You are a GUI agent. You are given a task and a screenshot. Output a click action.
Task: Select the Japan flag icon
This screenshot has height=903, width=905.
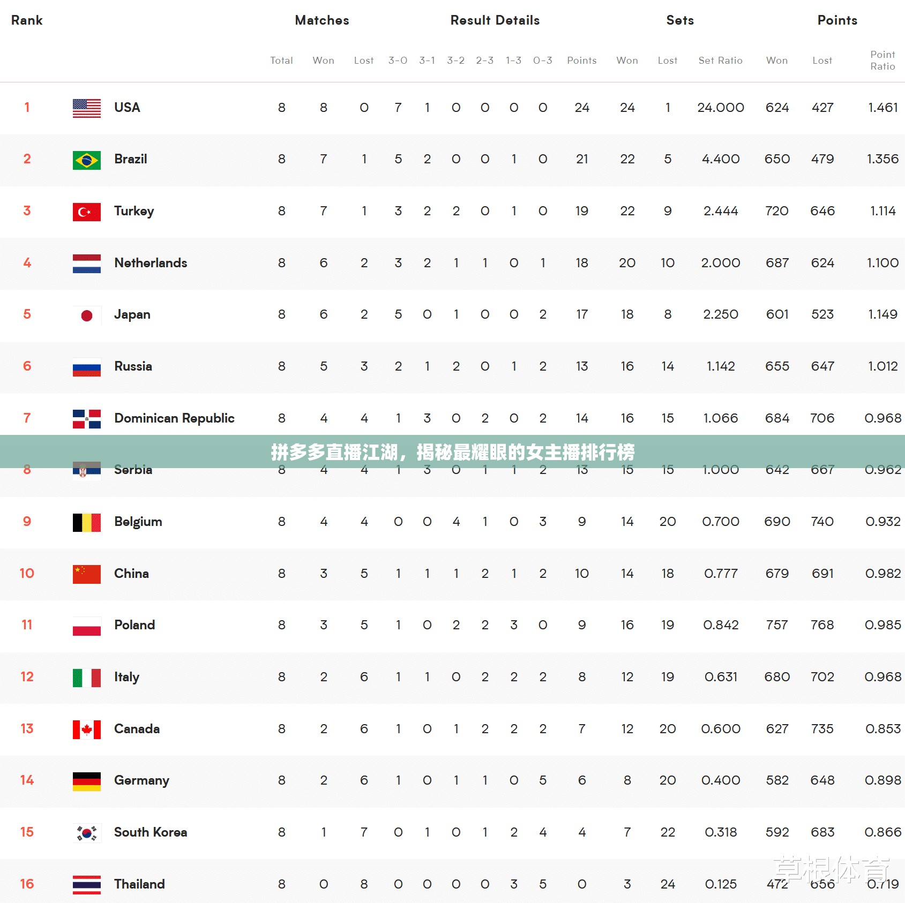tap(87, 315)
